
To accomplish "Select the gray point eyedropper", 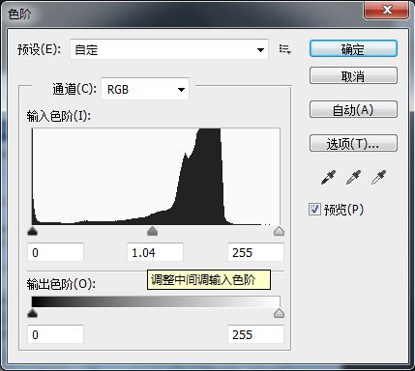I will pos(353,178).
